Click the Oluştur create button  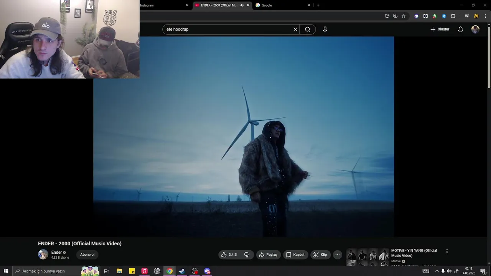440,30
